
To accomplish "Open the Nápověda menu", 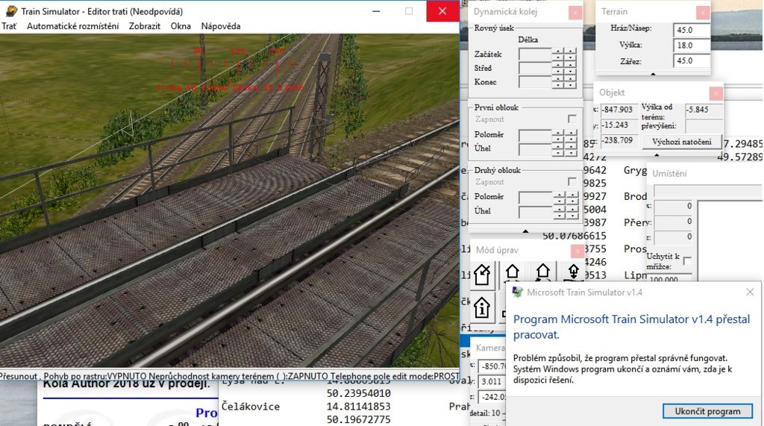I will (x=221, y=26).
